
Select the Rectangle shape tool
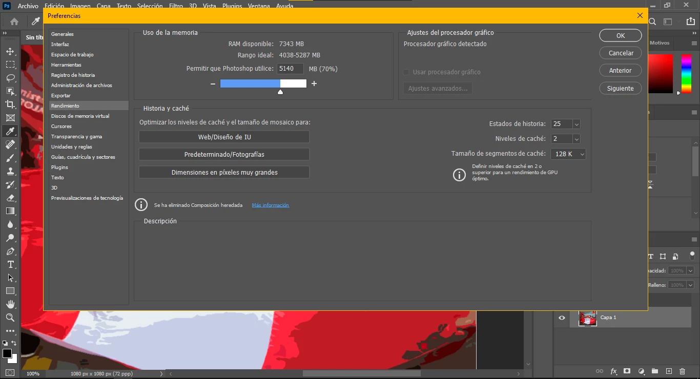pyautogui.click(x=10, y=291)
